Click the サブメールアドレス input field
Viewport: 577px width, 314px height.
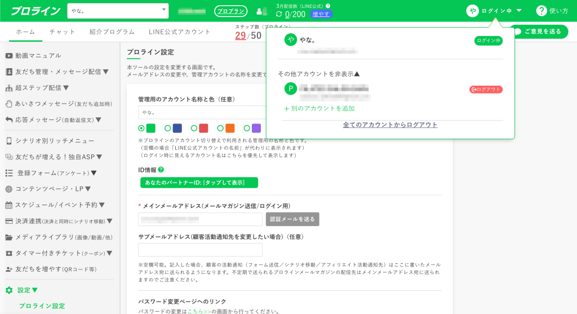tap(200, 250)
